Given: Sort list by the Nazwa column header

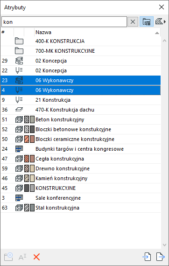Looking at the screenshot, I should [97, 32].
